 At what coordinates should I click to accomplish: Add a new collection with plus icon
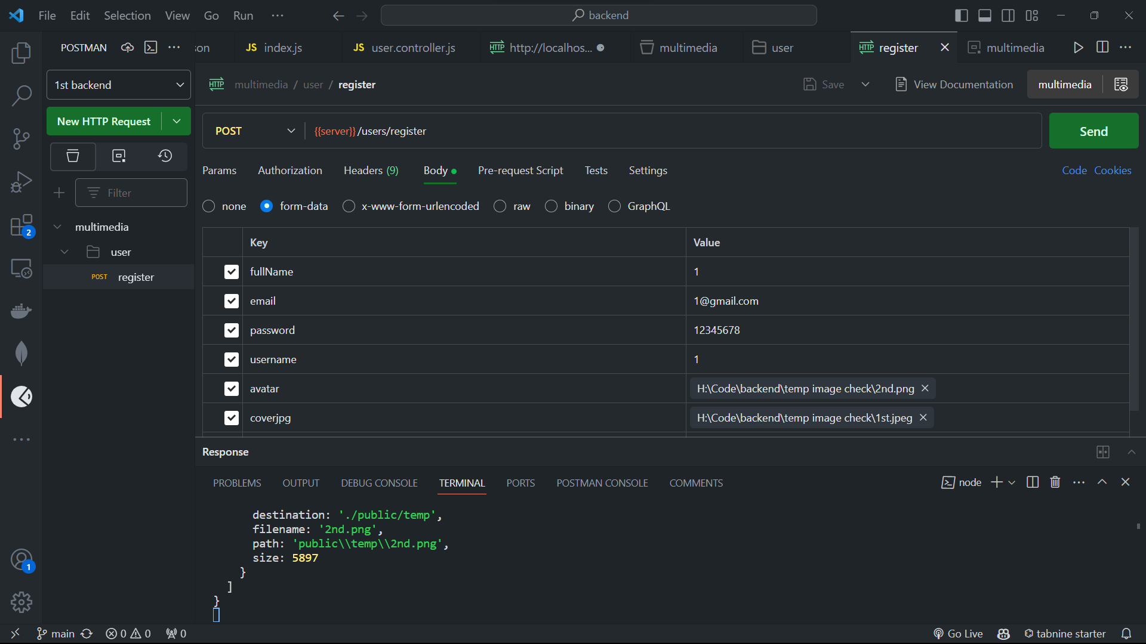tap(59, 193)
